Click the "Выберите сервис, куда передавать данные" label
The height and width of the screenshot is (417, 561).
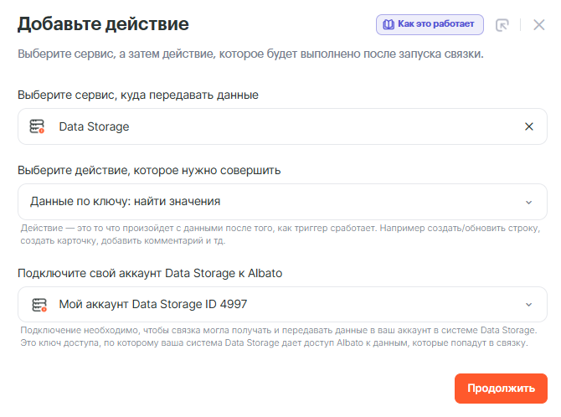pos(138,95)
